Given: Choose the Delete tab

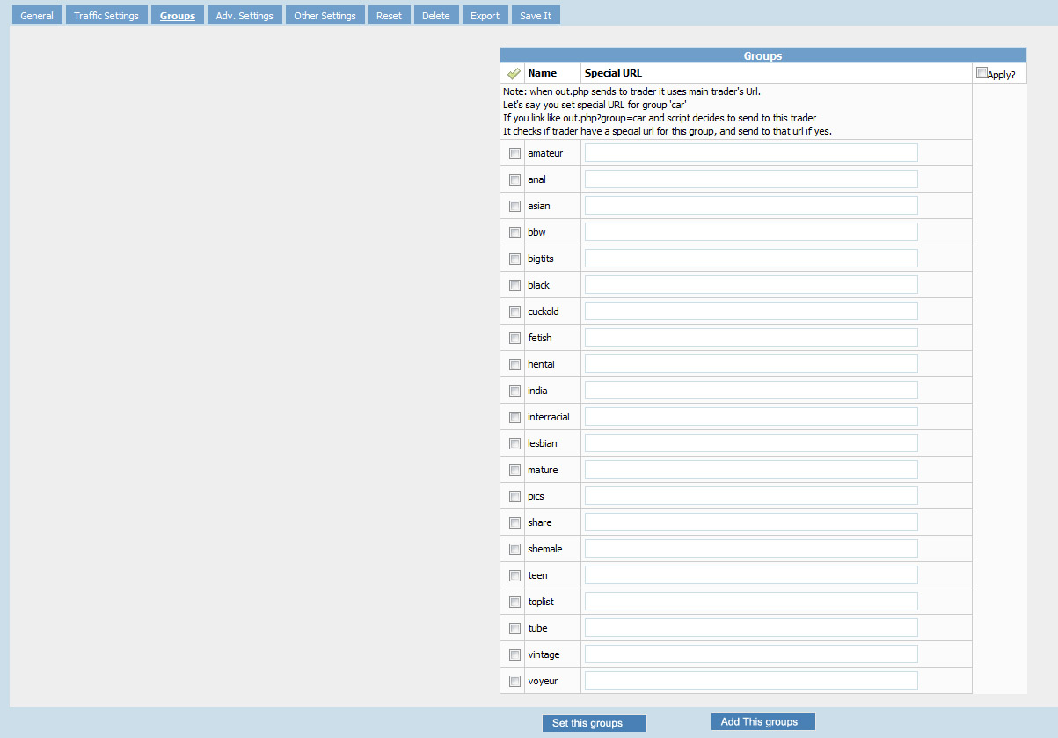Looking at the screenshot, I should 436,16.
